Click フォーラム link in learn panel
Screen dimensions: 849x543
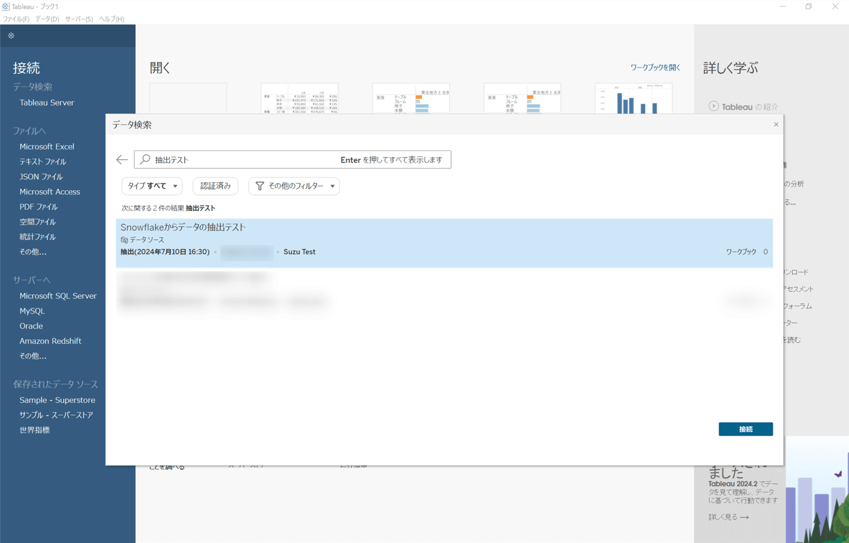(x=798, y=306)
